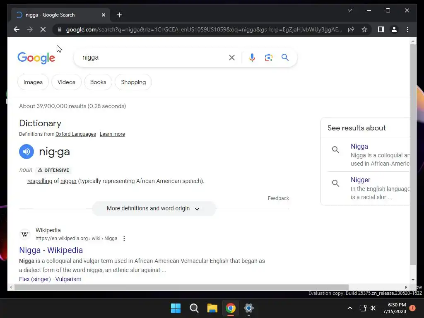Viewport: 424px width, 318px height.
Task: Open the Wikipedia article title link
Action: 51,250
